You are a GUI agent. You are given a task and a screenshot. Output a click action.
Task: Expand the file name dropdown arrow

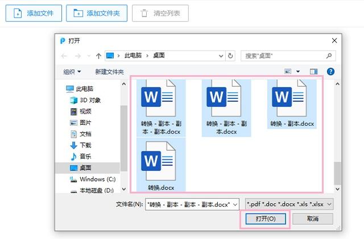click(x=235, y=205)
